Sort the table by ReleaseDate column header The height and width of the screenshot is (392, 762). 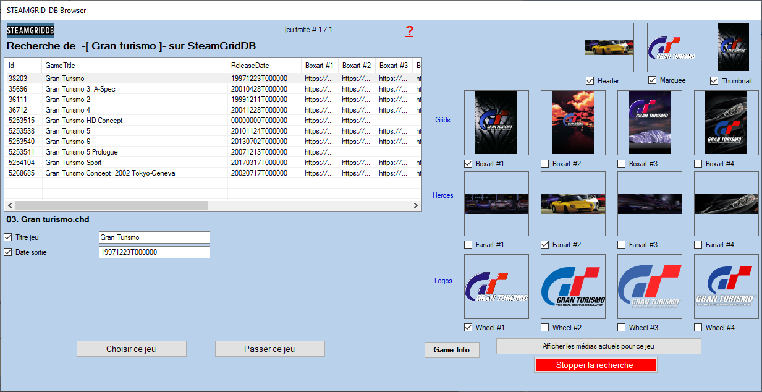click(250, 66)
